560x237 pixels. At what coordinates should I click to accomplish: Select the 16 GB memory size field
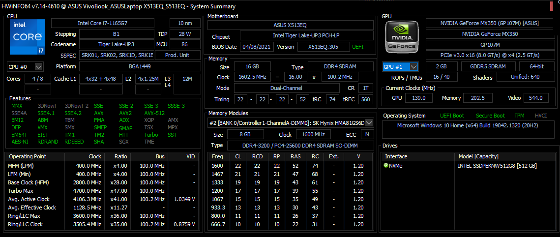coord(252,66)
